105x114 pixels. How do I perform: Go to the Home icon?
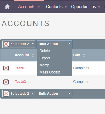(x=7, y=7)
